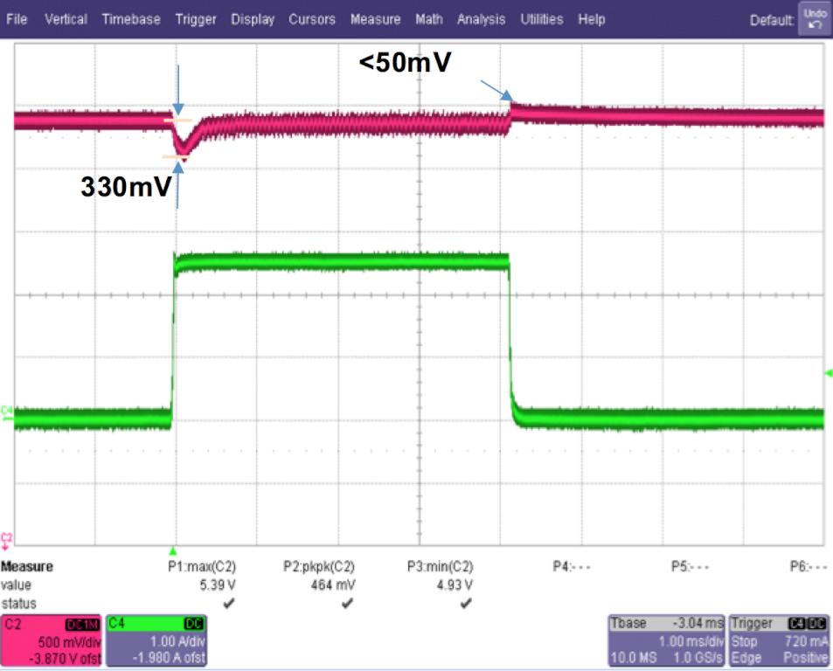Open the Cursors menu
833x671 pixels.
312,19
